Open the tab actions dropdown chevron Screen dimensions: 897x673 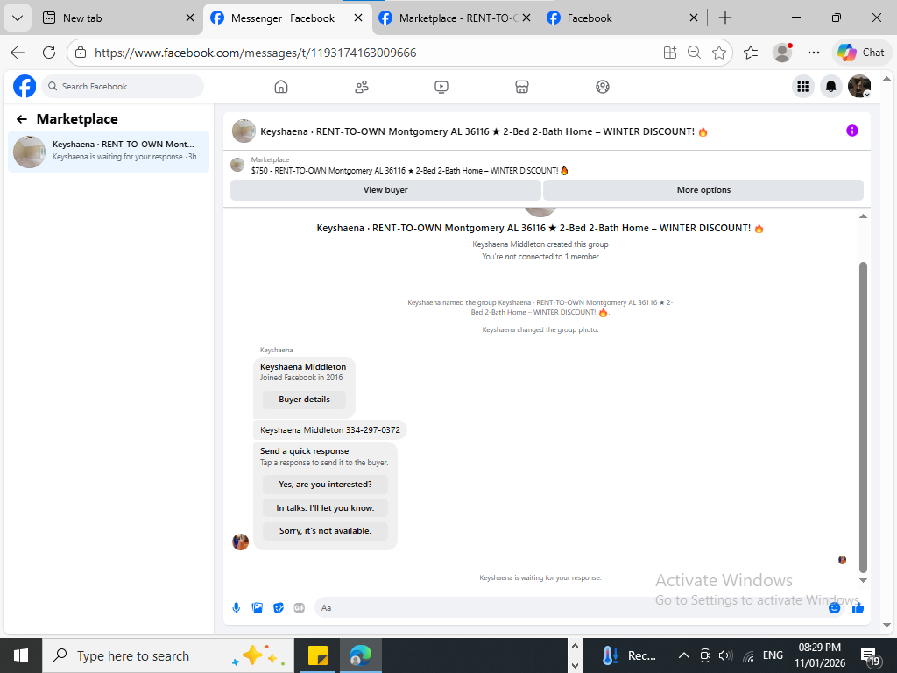(x=18, y=18)
